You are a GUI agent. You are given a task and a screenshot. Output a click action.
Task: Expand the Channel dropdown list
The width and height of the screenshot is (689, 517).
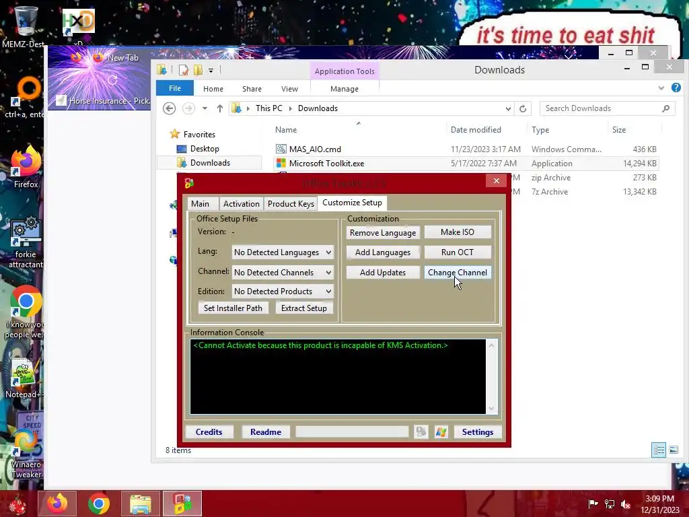(x=328, y=273)
